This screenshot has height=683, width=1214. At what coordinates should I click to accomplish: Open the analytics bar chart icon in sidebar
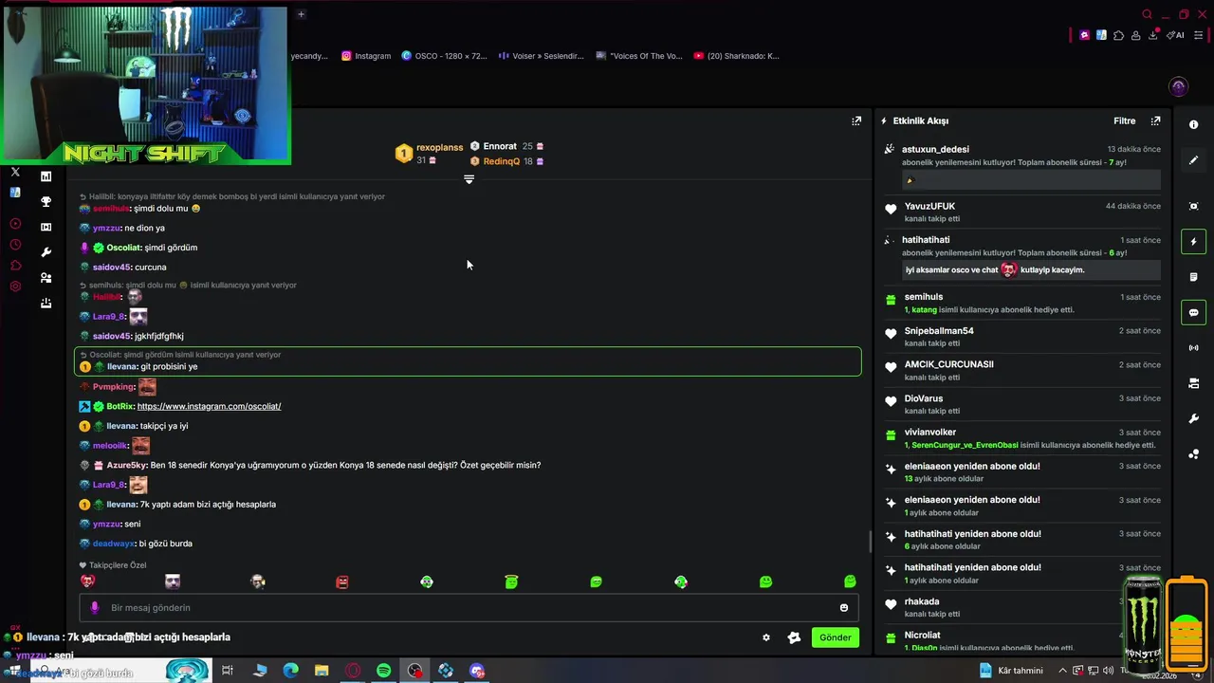point(46,175)
